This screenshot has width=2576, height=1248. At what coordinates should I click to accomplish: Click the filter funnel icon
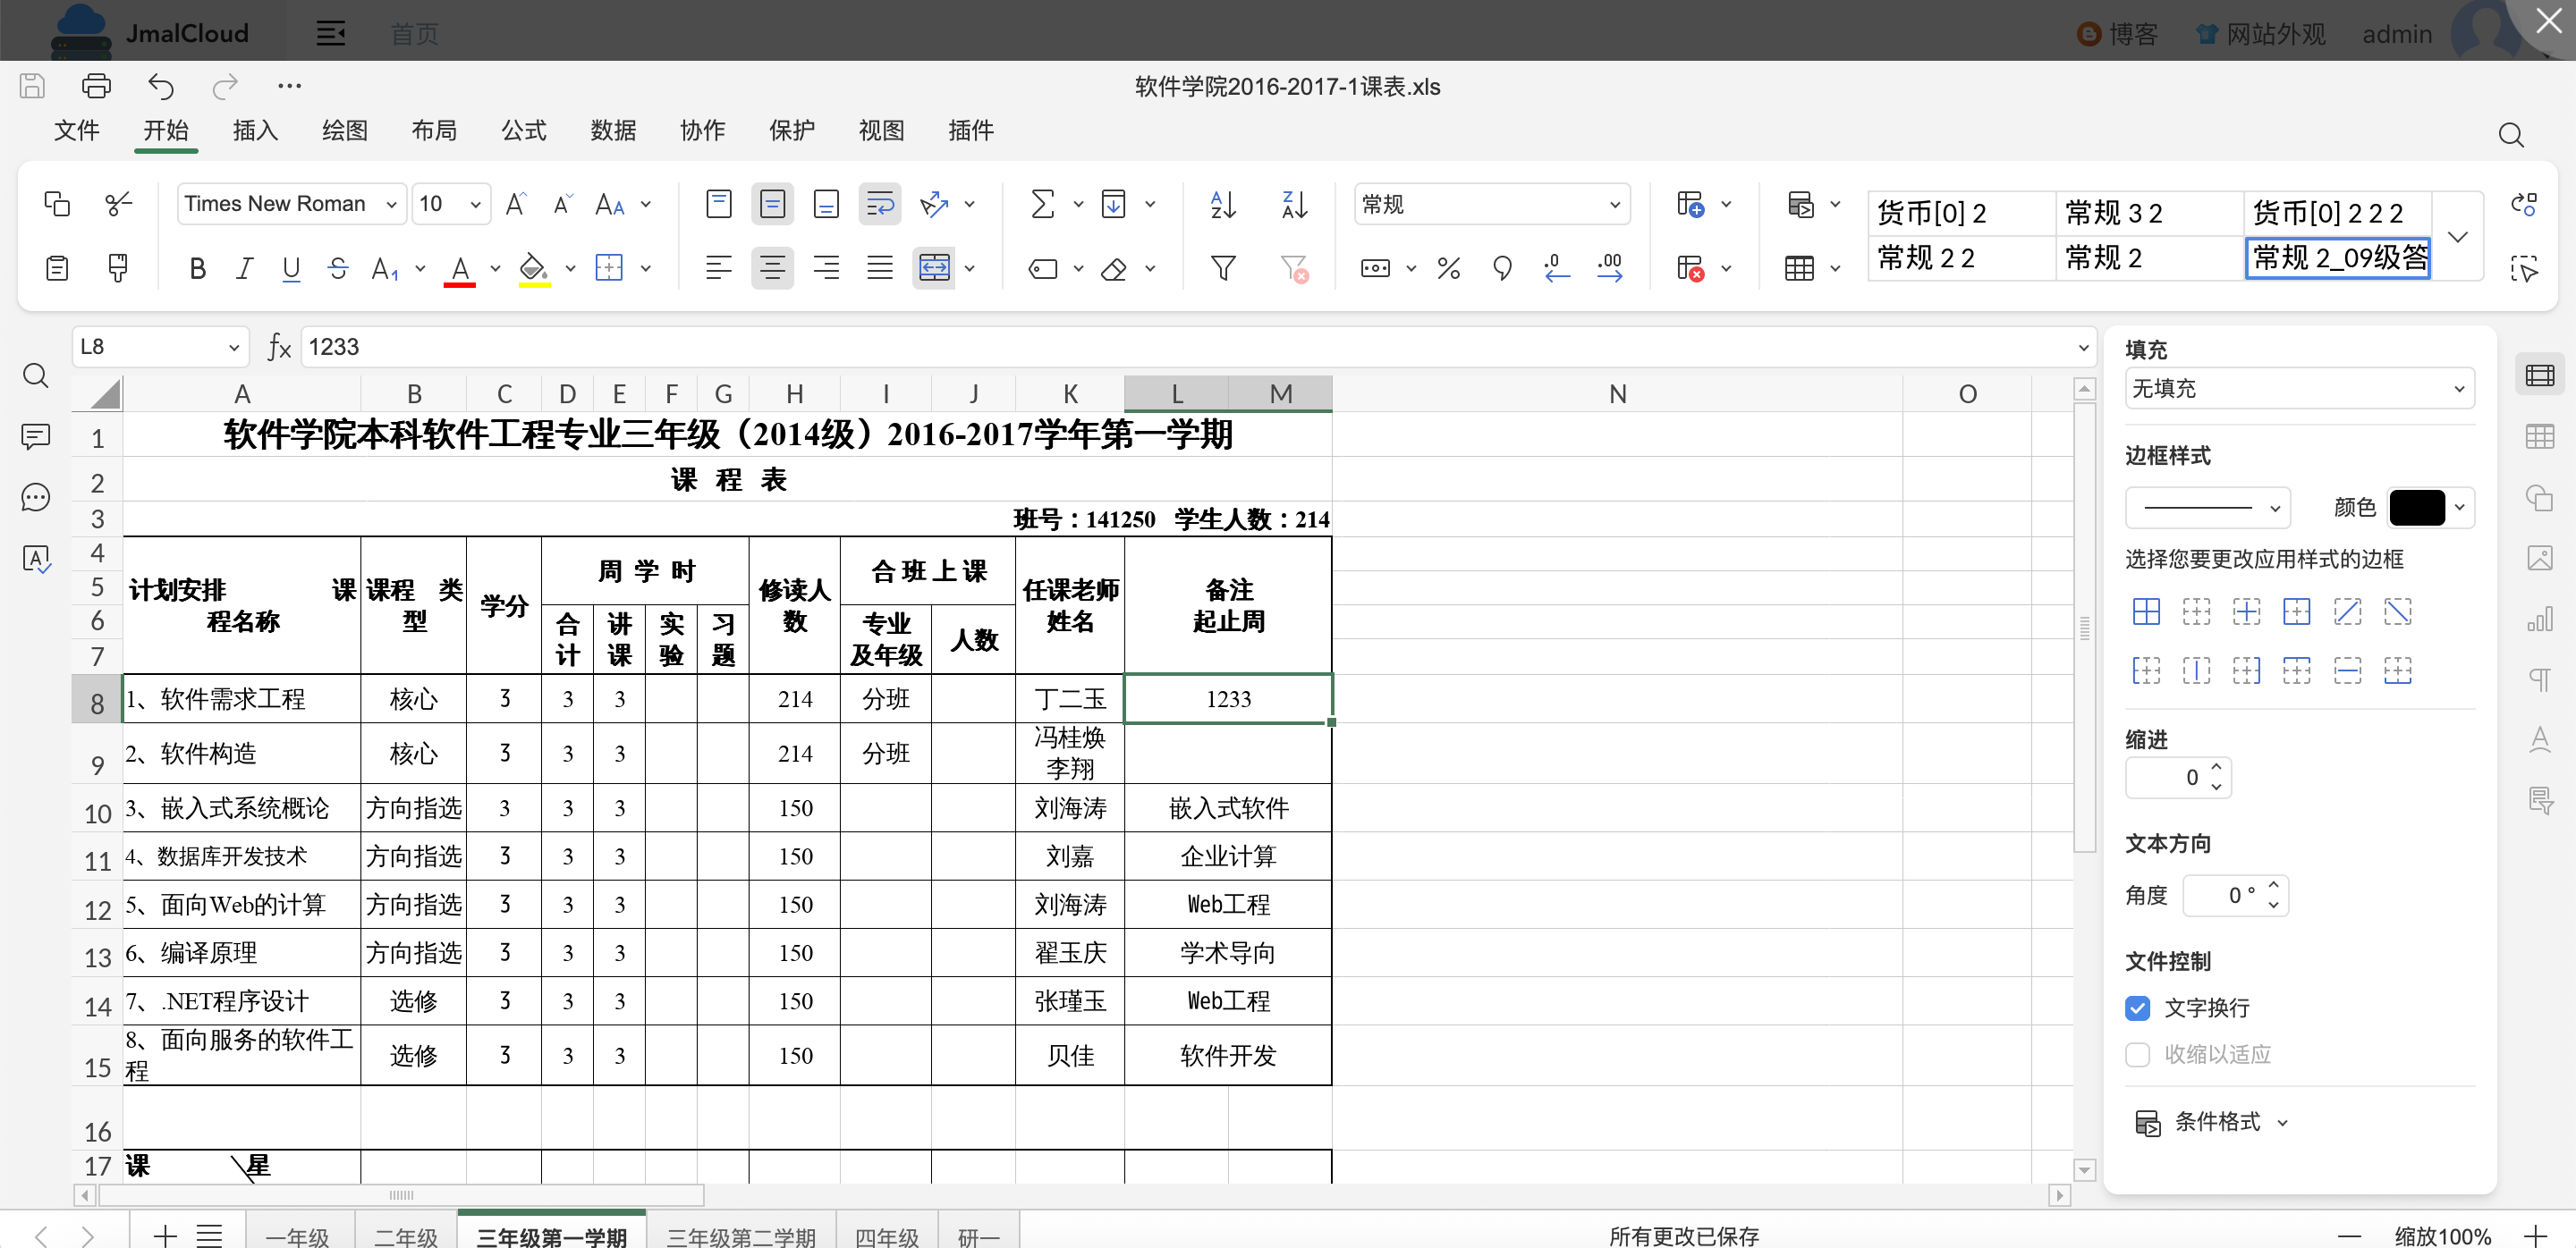pyautogui.click(x=1222, y=268)
